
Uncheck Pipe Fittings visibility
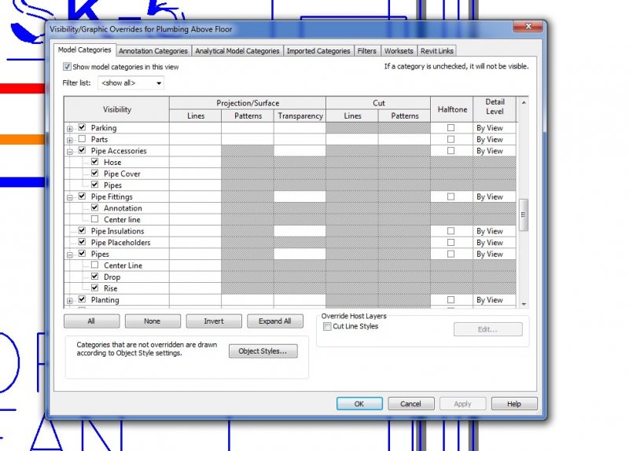[82, 196]
